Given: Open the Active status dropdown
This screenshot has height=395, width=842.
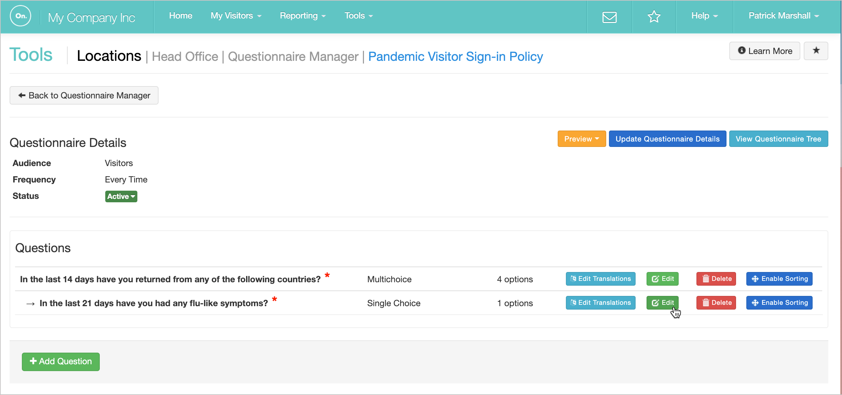Looking at the screenshot, I should [x=121, y=196].
